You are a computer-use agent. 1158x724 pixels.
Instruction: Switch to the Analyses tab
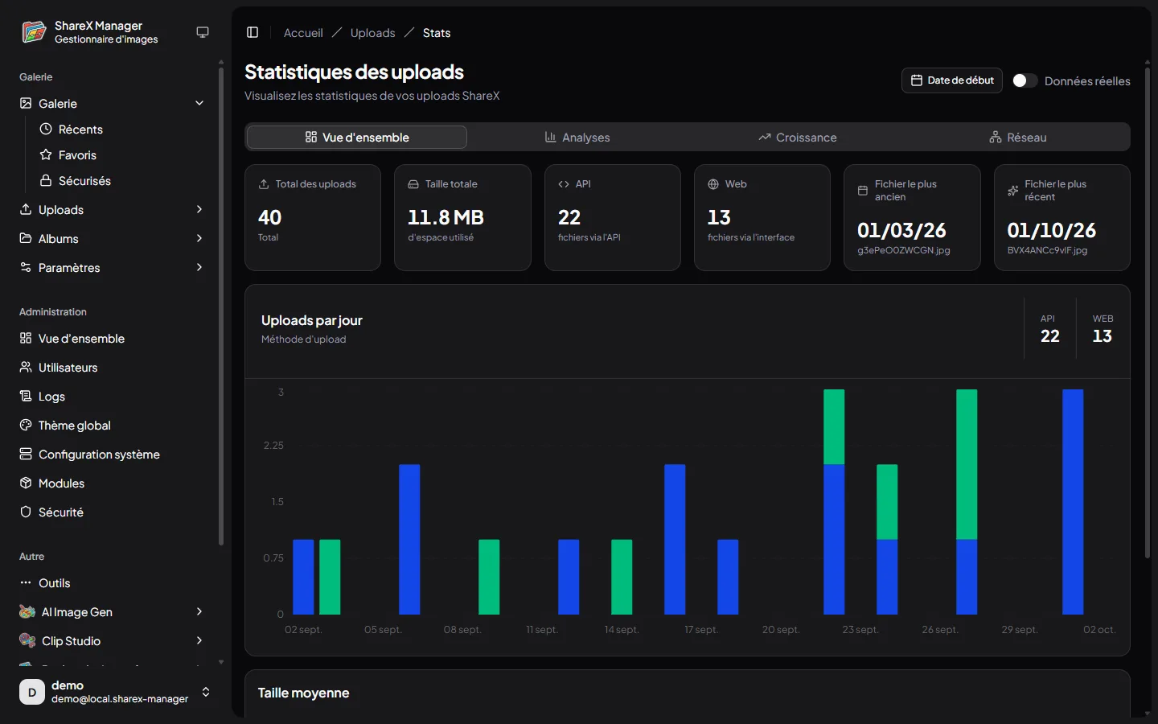(577, 138)
